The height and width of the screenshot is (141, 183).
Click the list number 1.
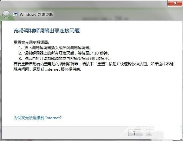(20, 48)
